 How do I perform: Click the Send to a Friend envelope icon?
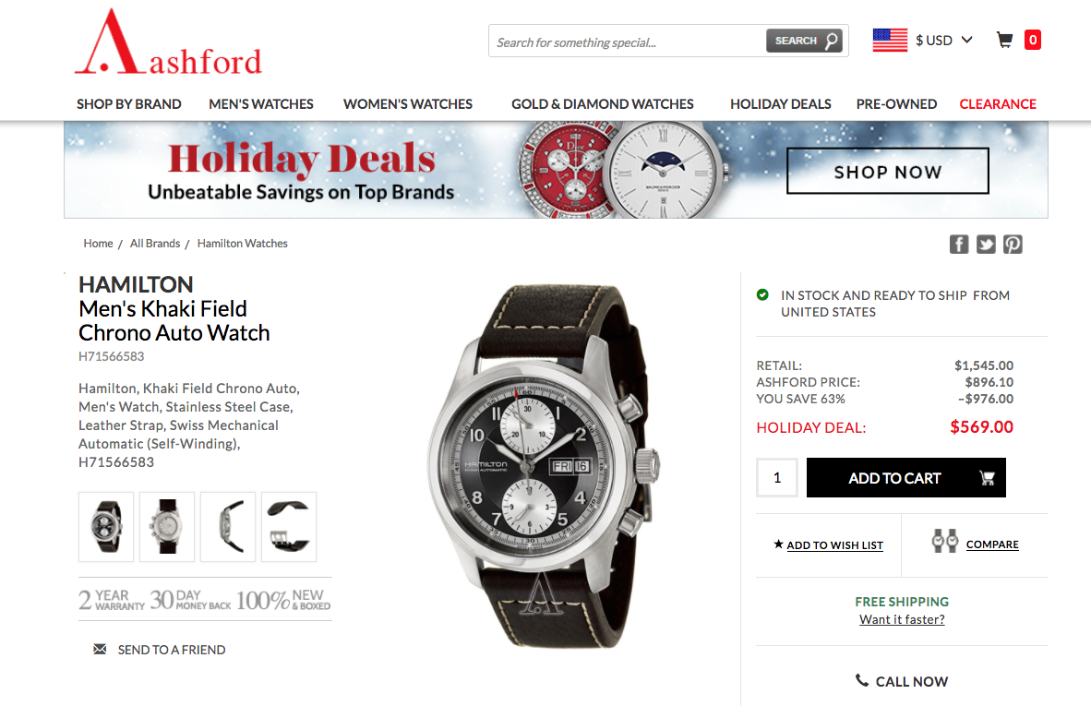101,649
